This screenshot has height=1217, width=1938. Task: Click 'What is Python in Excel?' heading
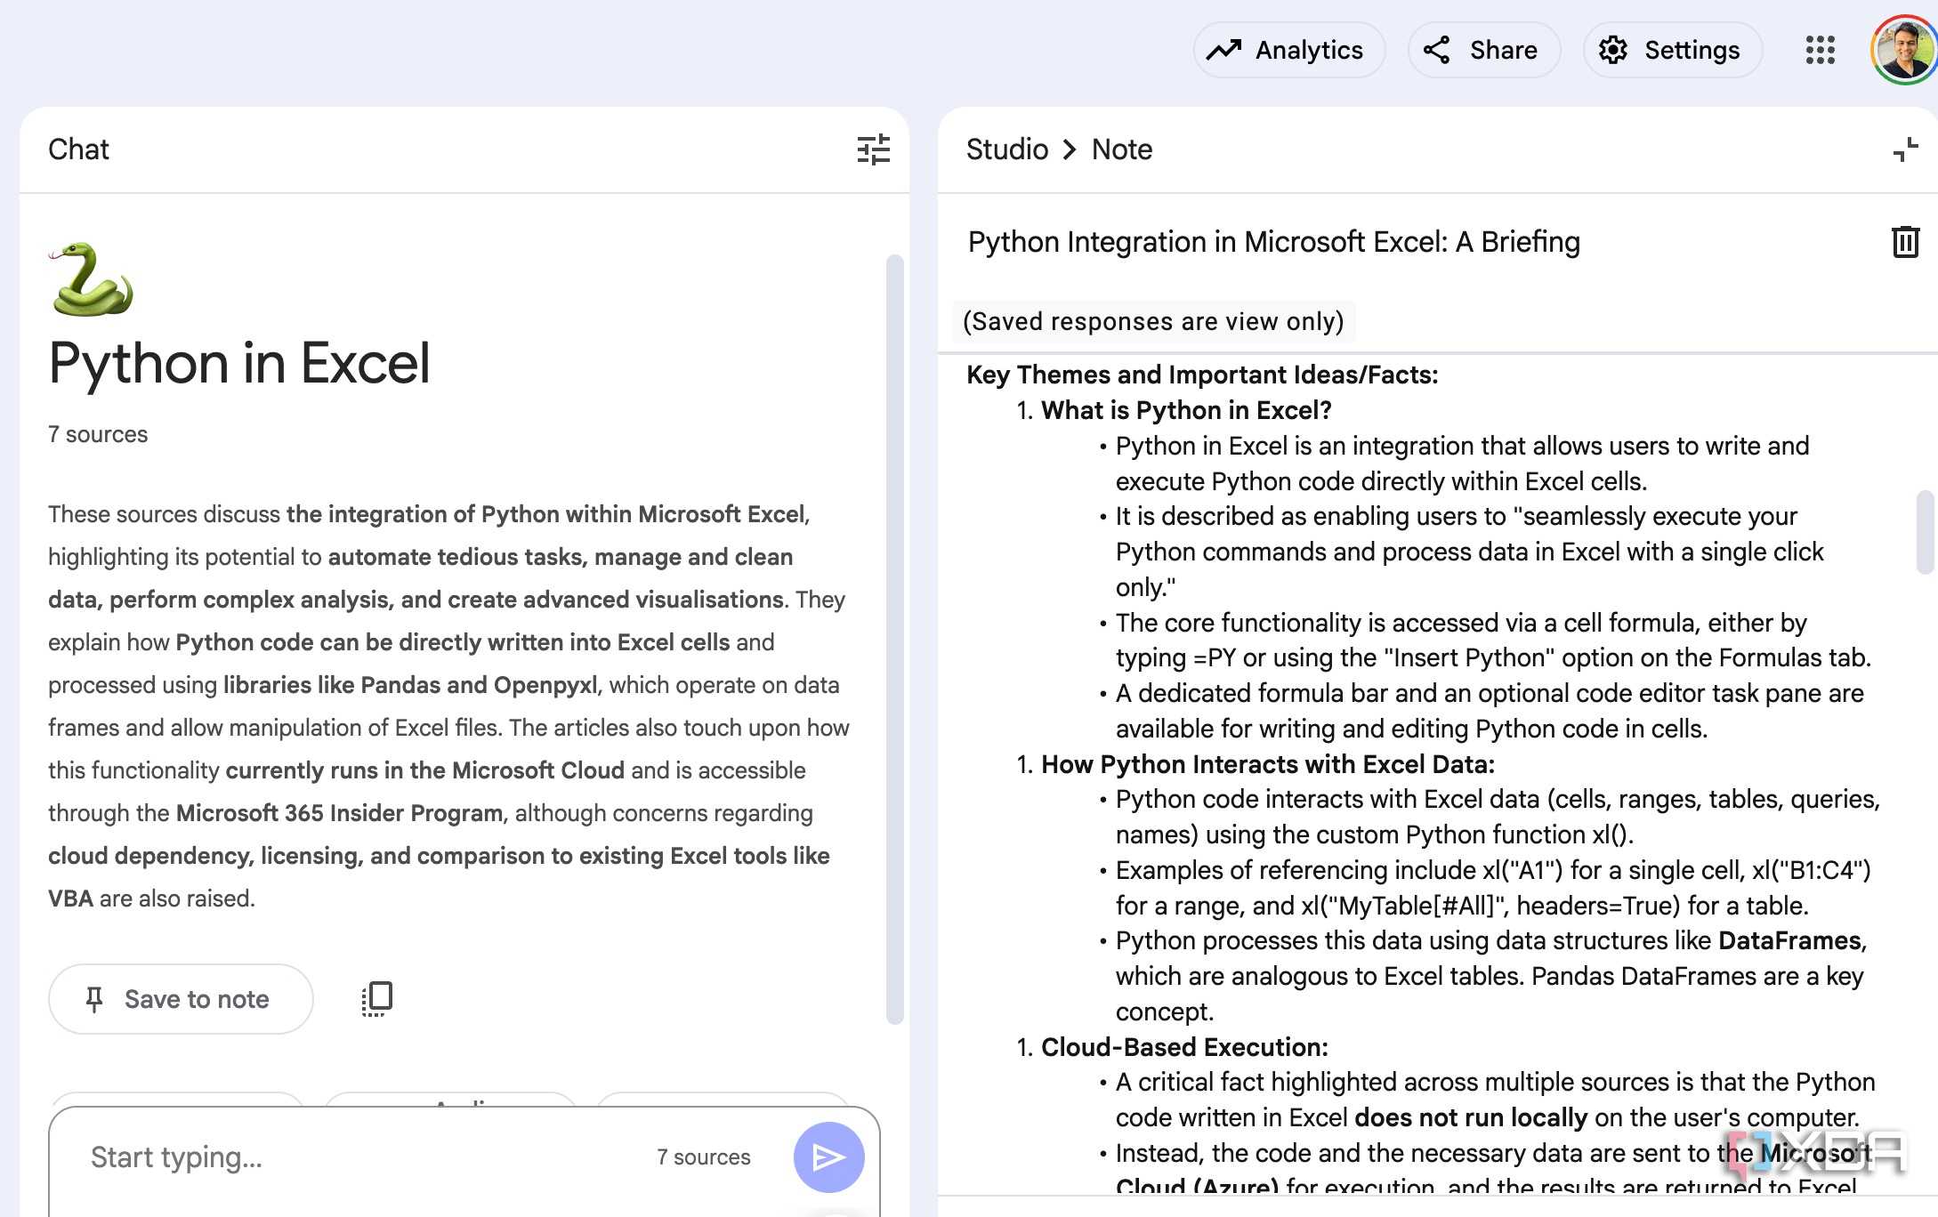[1186, 410]
